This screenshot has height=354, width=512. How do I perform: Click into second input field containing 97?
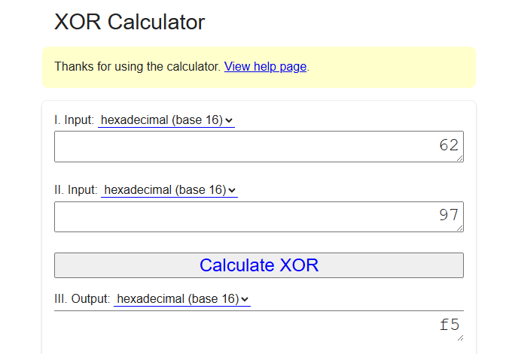tap(258, 216)
